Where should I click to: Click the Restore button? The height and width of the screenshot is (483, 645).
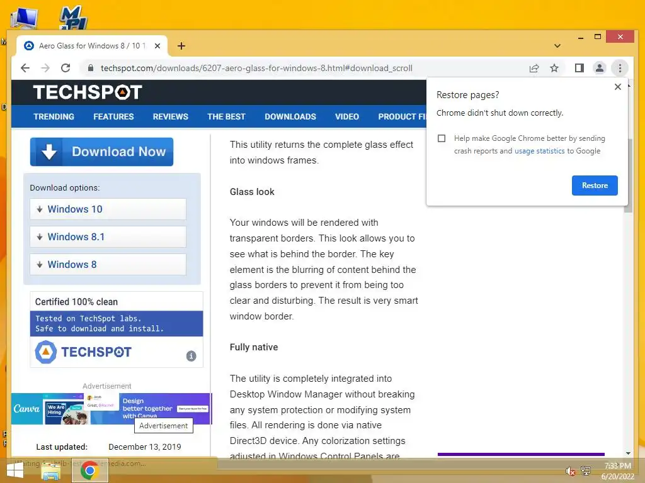(595, 186)
